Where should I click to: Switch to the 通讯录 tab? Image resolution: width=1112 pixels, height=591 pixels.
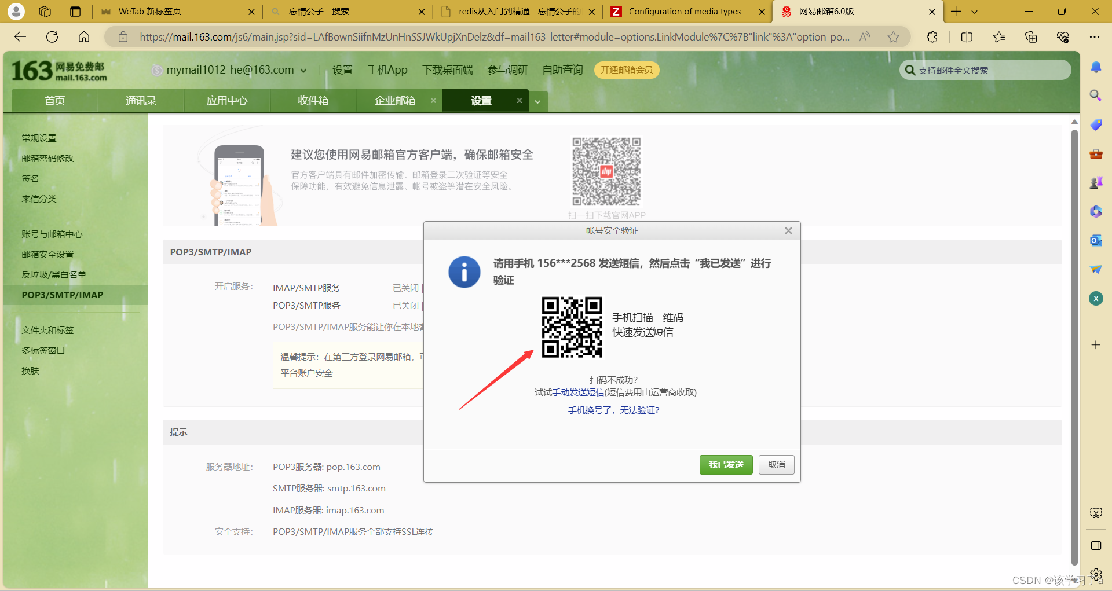click(x=141, y=101)
